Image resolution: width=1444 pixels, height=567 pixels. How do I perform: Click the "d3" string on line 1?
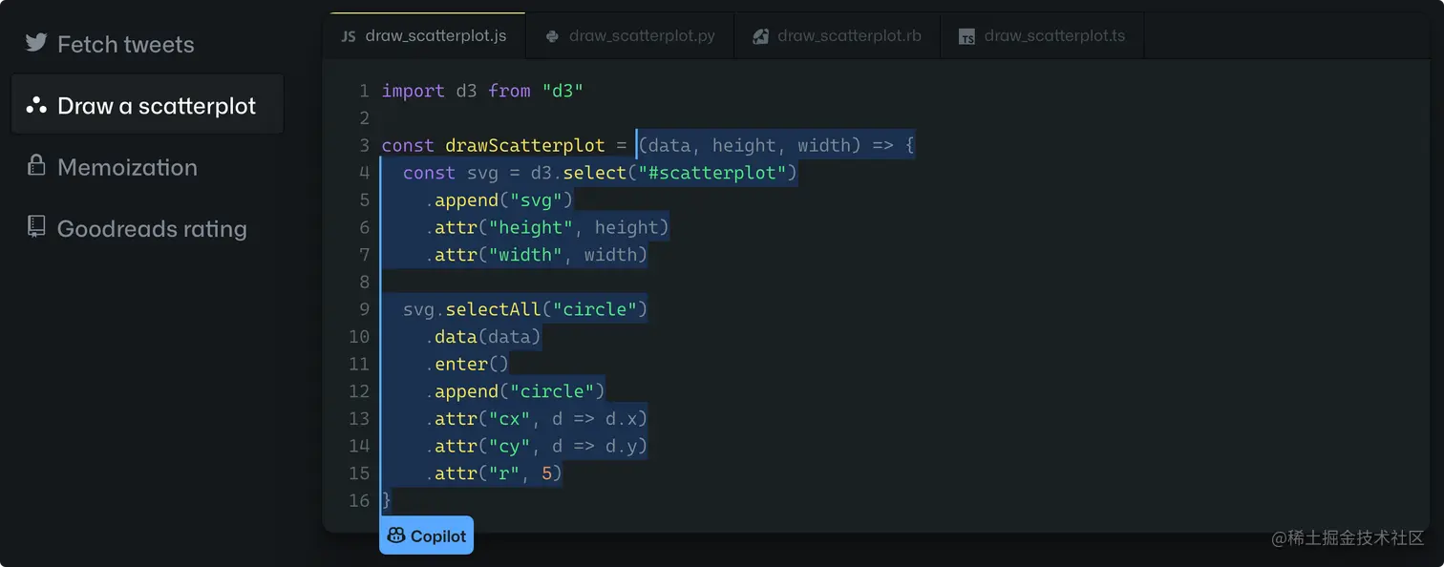pos(563,91)
